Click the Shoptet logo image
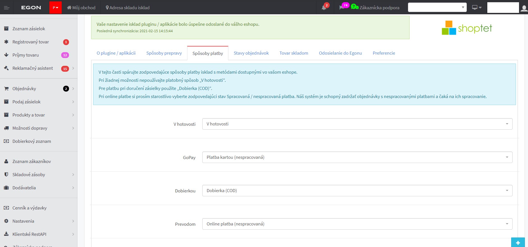The width and height of the screenshot is (528, 247). click(x=467, y=28)
